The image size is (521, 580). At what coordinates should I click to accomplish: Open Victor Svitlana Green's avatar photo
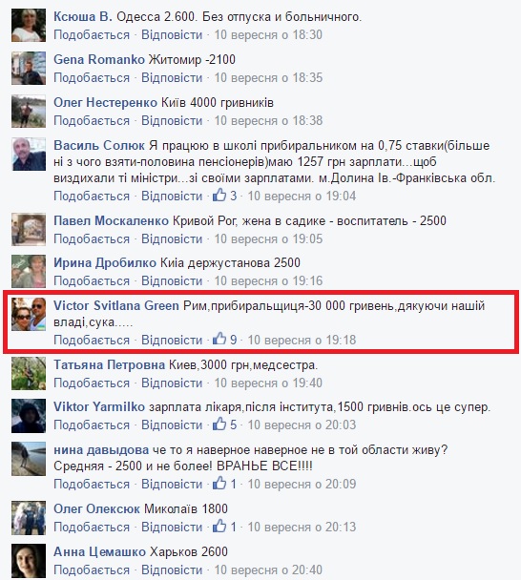pos(29,314)
